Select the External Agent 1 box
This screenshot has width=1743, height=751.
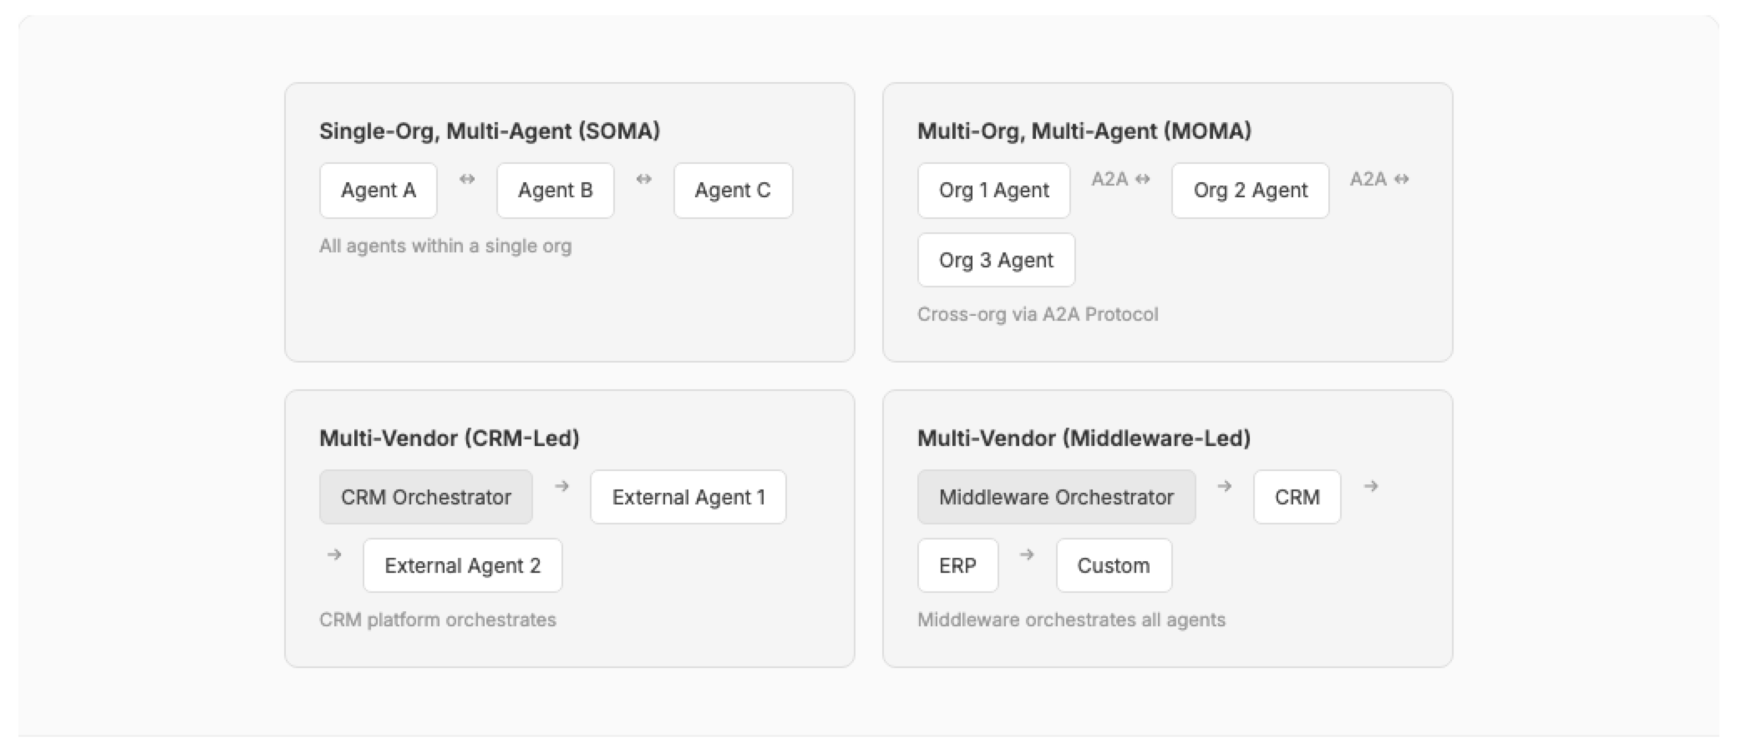click(x=688, y=498)
